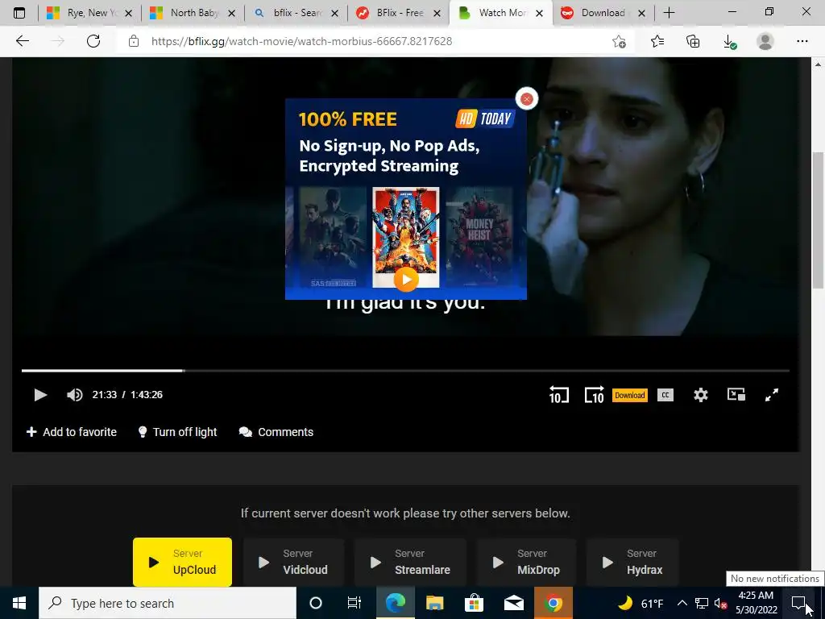View site information lock icon
825x619 pixels.
click(x=134, y=41)
